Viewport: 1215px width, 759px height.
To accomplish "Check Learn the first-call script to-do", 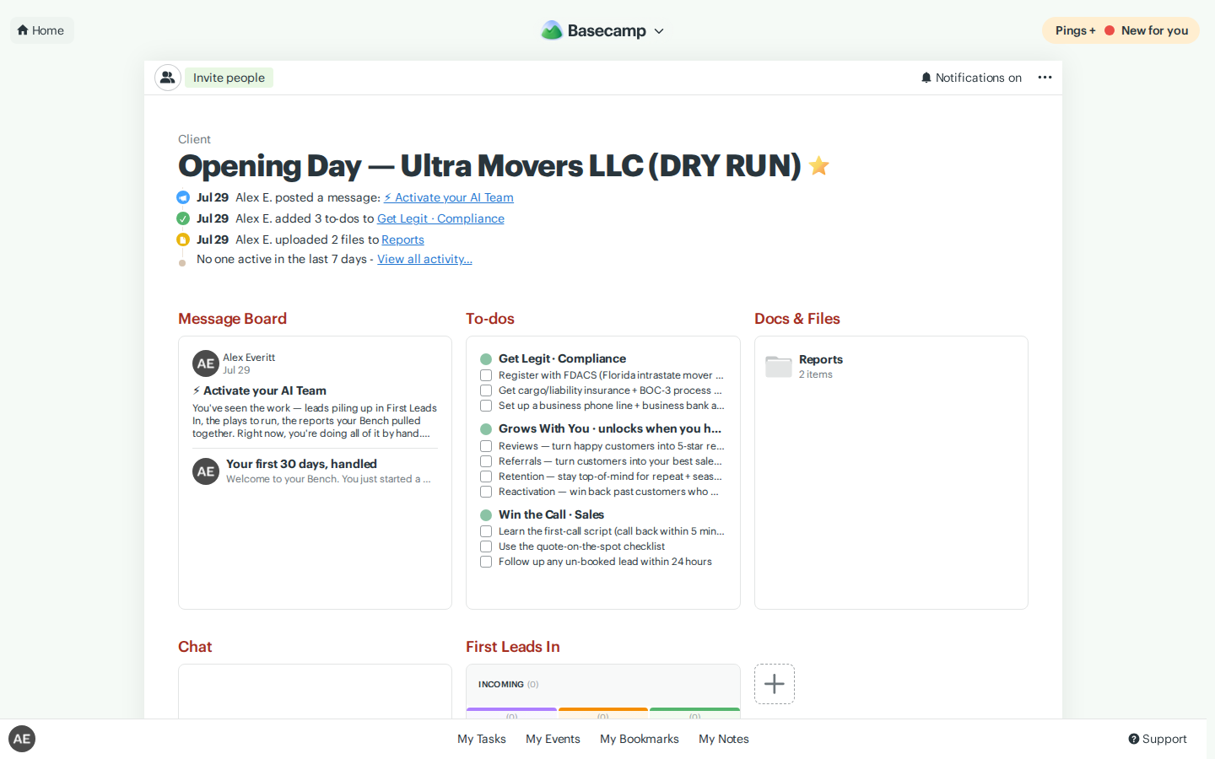I will click(x=486, y=531).
